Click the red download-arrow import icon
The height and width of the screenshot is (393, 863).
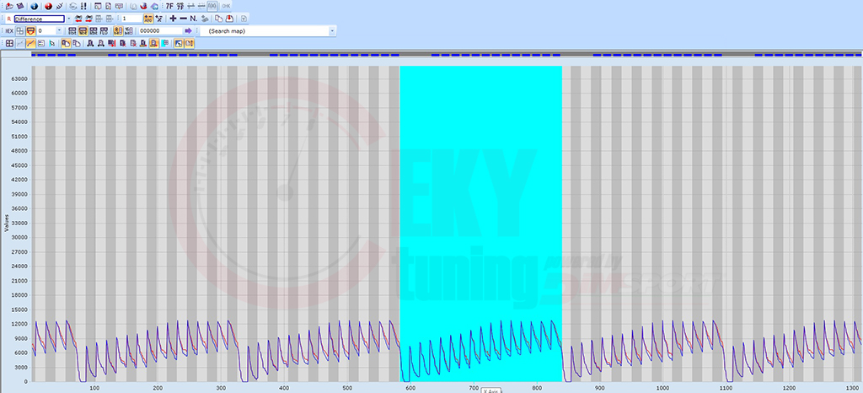pos(229,19)
